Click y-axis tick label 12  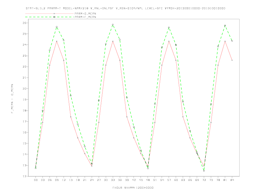click(x=25, y=176)
